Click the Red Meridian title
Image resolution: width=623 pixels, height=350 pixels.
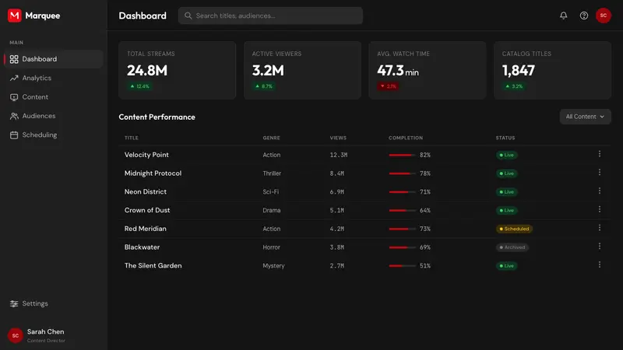pyautogui.click(x=146, y=229)
